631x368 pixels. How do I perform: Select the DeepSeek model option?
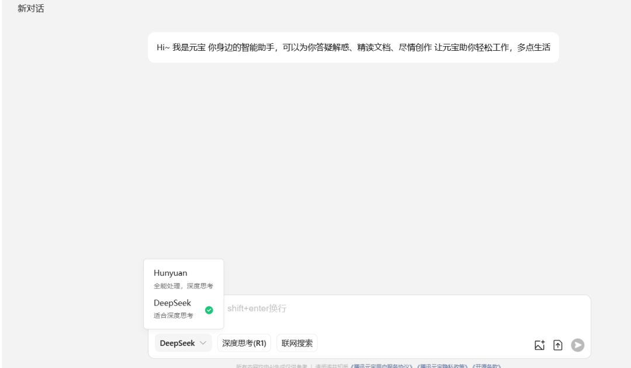(x=183, y=308)
